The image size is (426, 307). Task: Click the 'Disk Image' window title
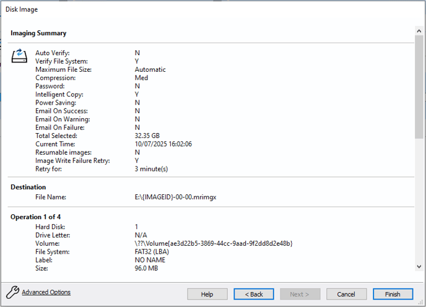point(22,9)
